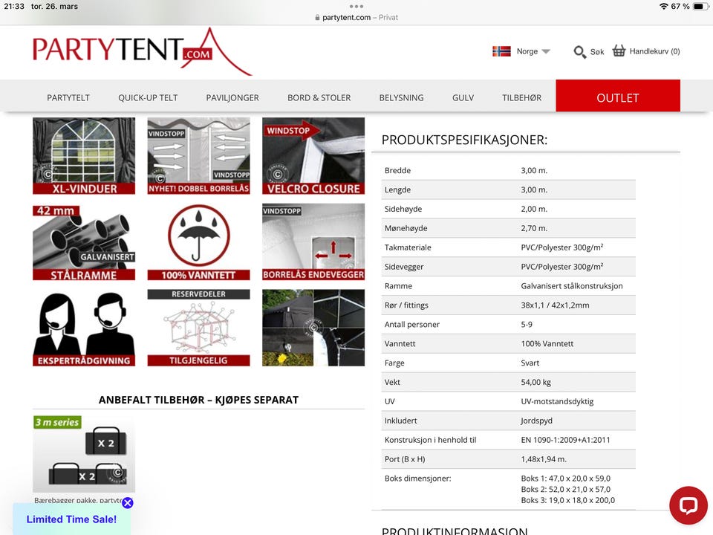
Task: Select 'Boks 1: 47,0 x 20,0 x 59,0'
Action: point(566,479)
